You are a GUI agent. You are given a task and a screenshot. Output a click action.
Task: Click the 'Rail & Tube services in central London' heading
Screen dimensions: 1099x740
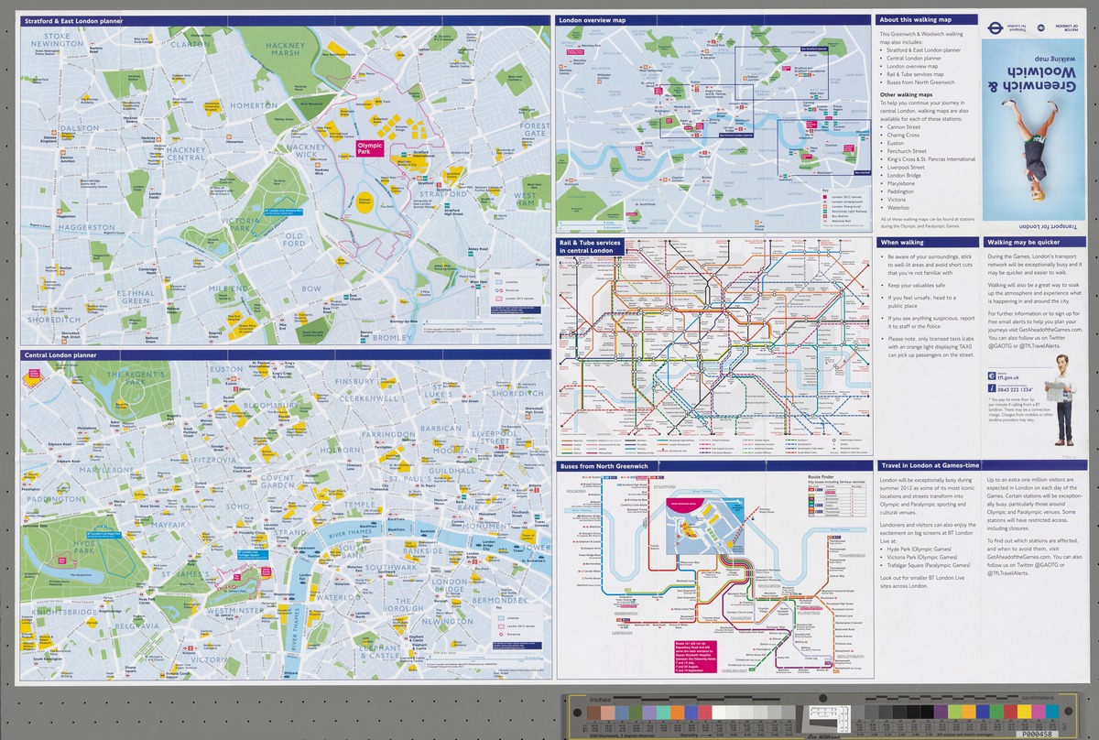591,246
